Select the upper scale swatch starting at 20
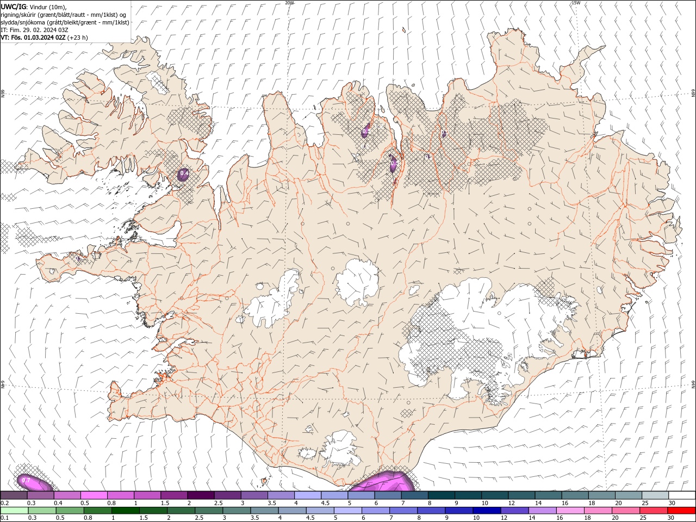 [x=629, y=495]
